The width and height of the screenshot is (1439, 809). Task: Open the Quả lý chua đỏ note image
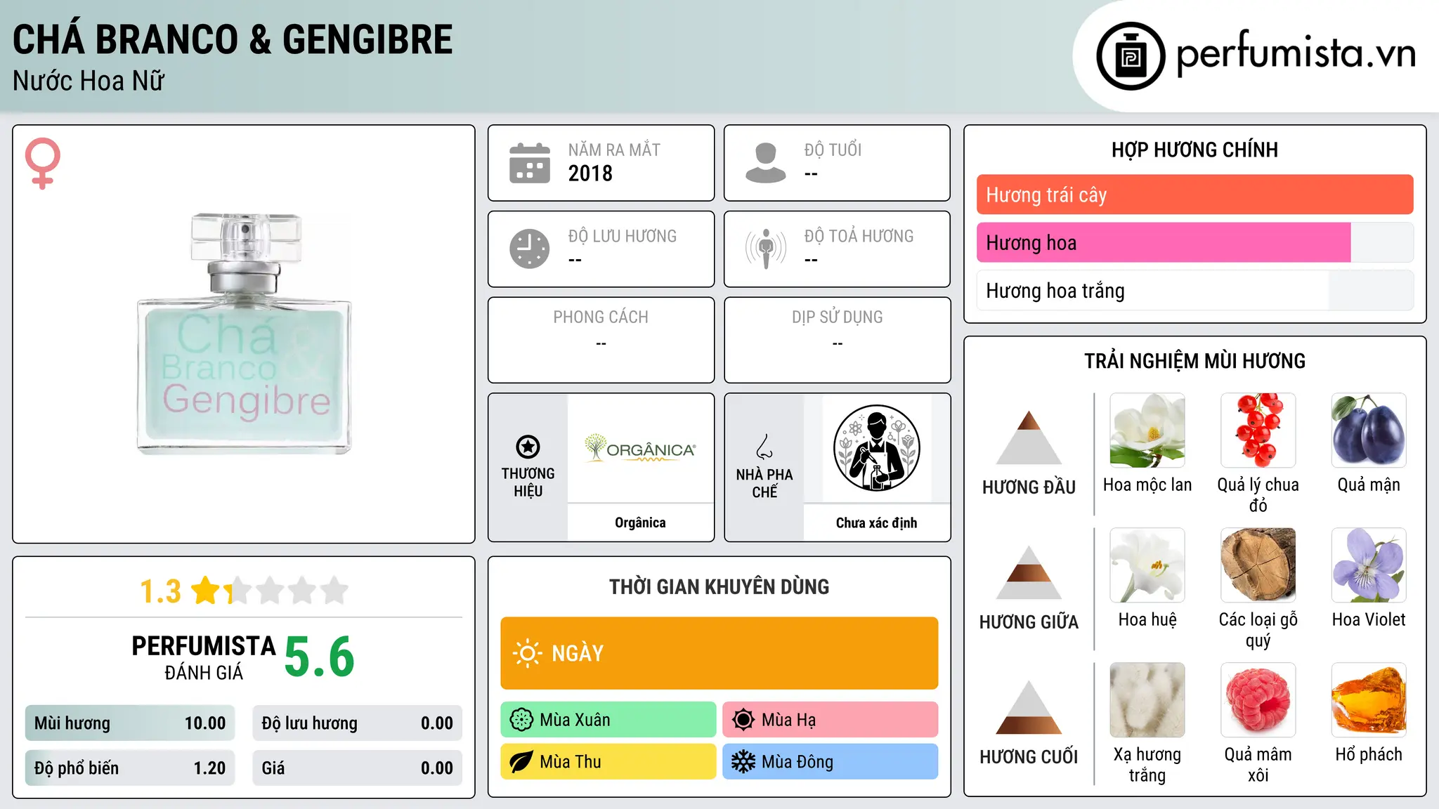1258,430
